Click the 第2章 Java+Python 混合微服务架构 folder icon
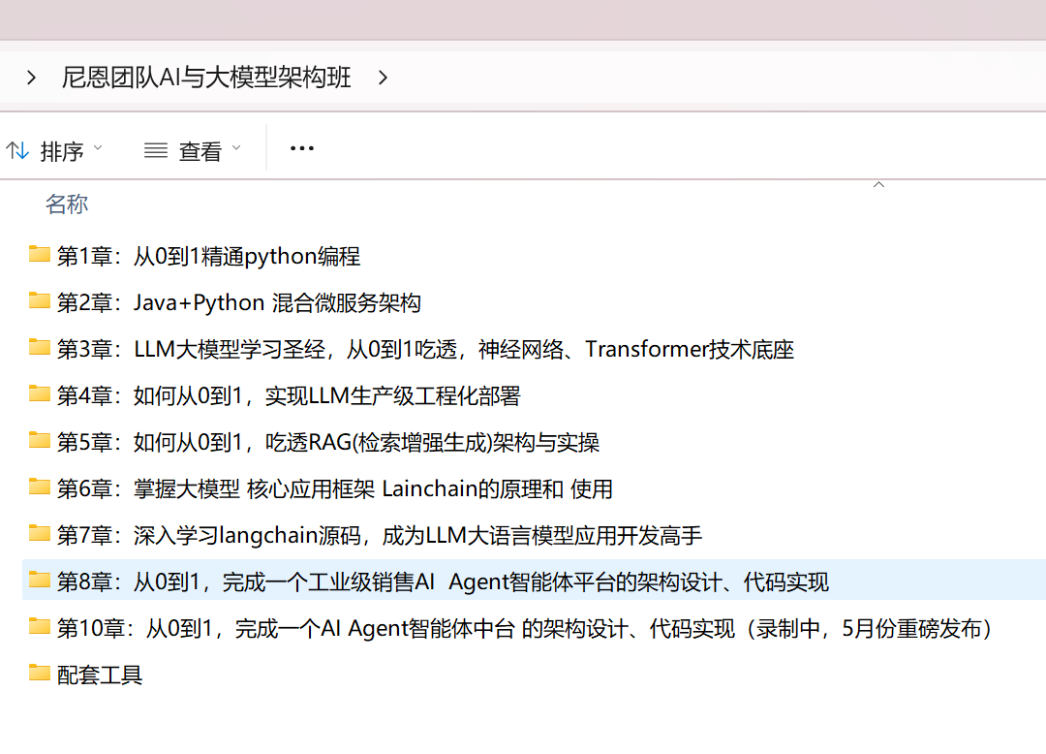The image size is (1046, 754). point(39,301)
